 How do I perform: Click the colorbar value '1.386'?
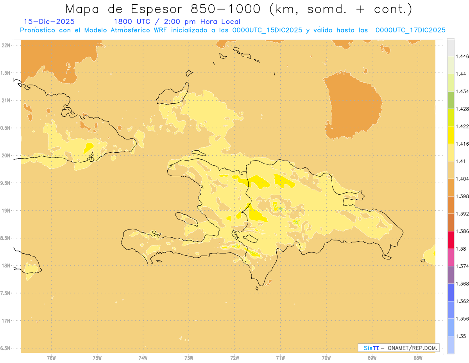coord(462,231)
